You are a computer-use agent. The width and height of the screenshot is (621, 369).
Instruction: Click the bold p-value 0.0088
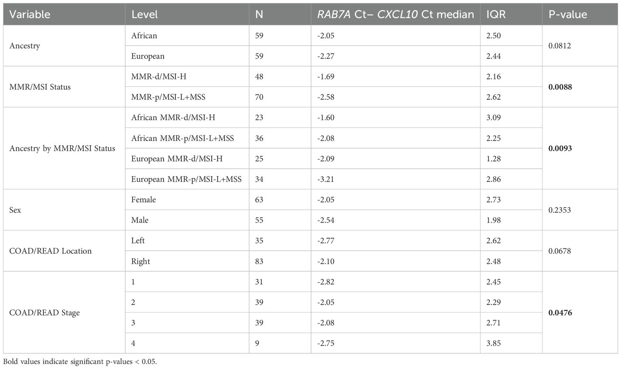(x=560, y=87)
